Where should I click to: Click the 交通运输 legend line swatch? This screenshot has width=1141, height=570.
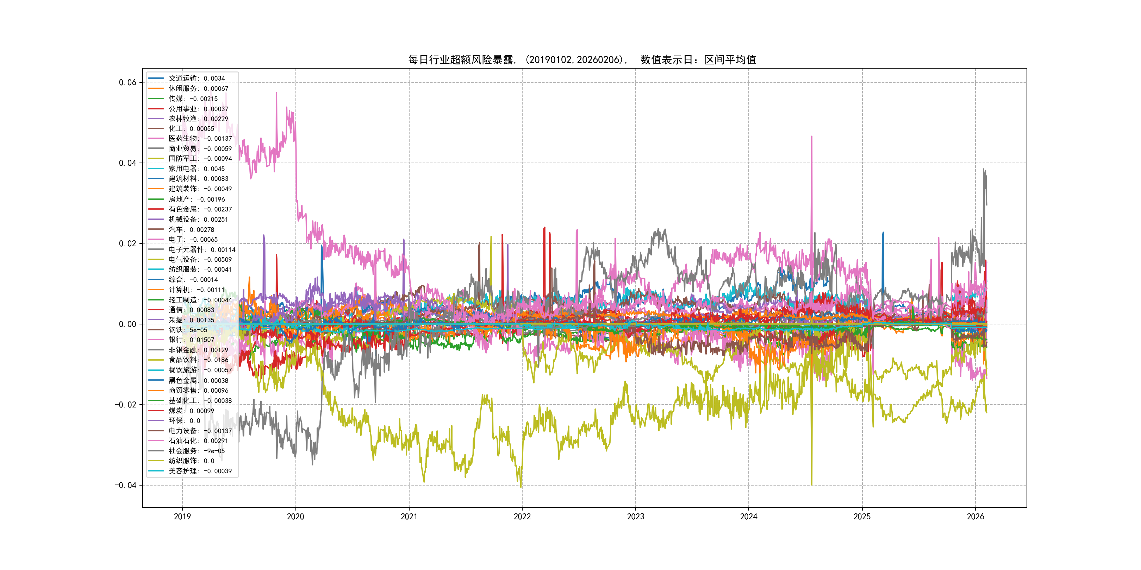pyautogui.click(x=156, y=78)
